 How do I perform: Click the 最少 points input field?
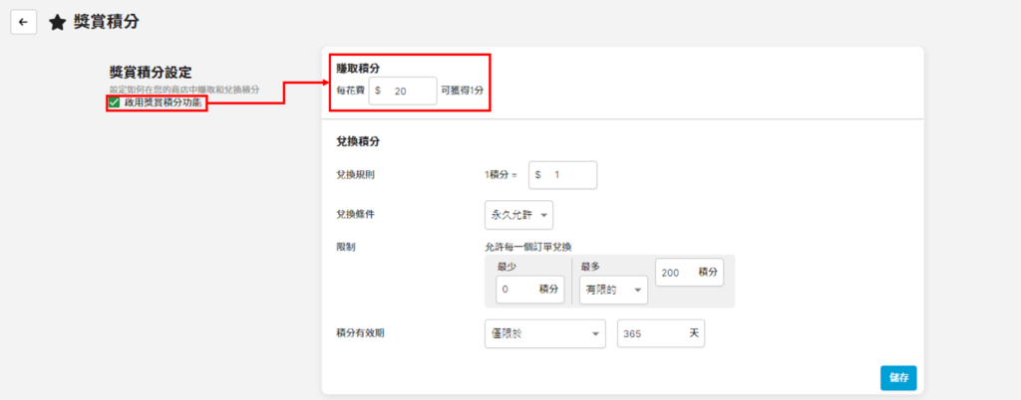[529, 290]
